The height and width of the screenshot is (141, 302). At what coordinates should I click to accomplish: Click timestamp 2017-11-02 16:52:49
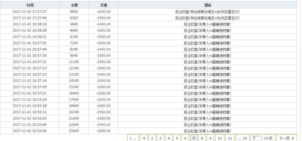tap(30, 125)
